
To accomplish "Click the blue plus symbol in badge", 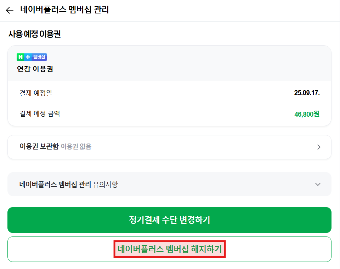I will point(28,57).
